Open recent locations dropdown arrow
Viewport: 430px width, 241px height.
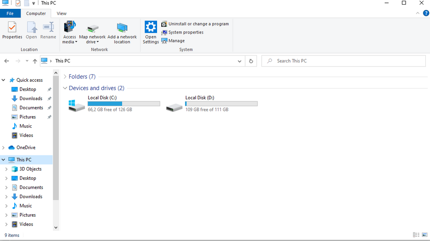(27, 61)
